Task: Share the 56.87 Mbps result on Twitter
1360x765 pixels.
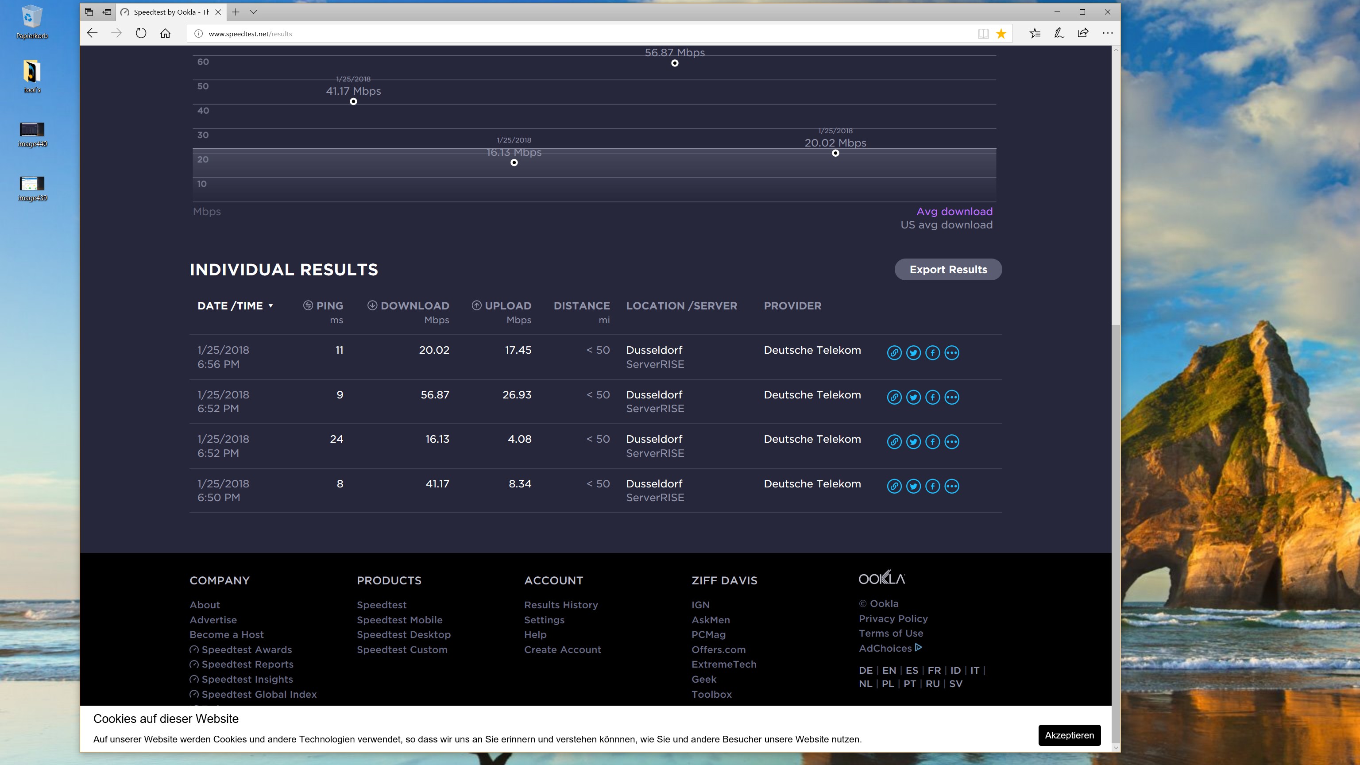Action: (913, 397)
